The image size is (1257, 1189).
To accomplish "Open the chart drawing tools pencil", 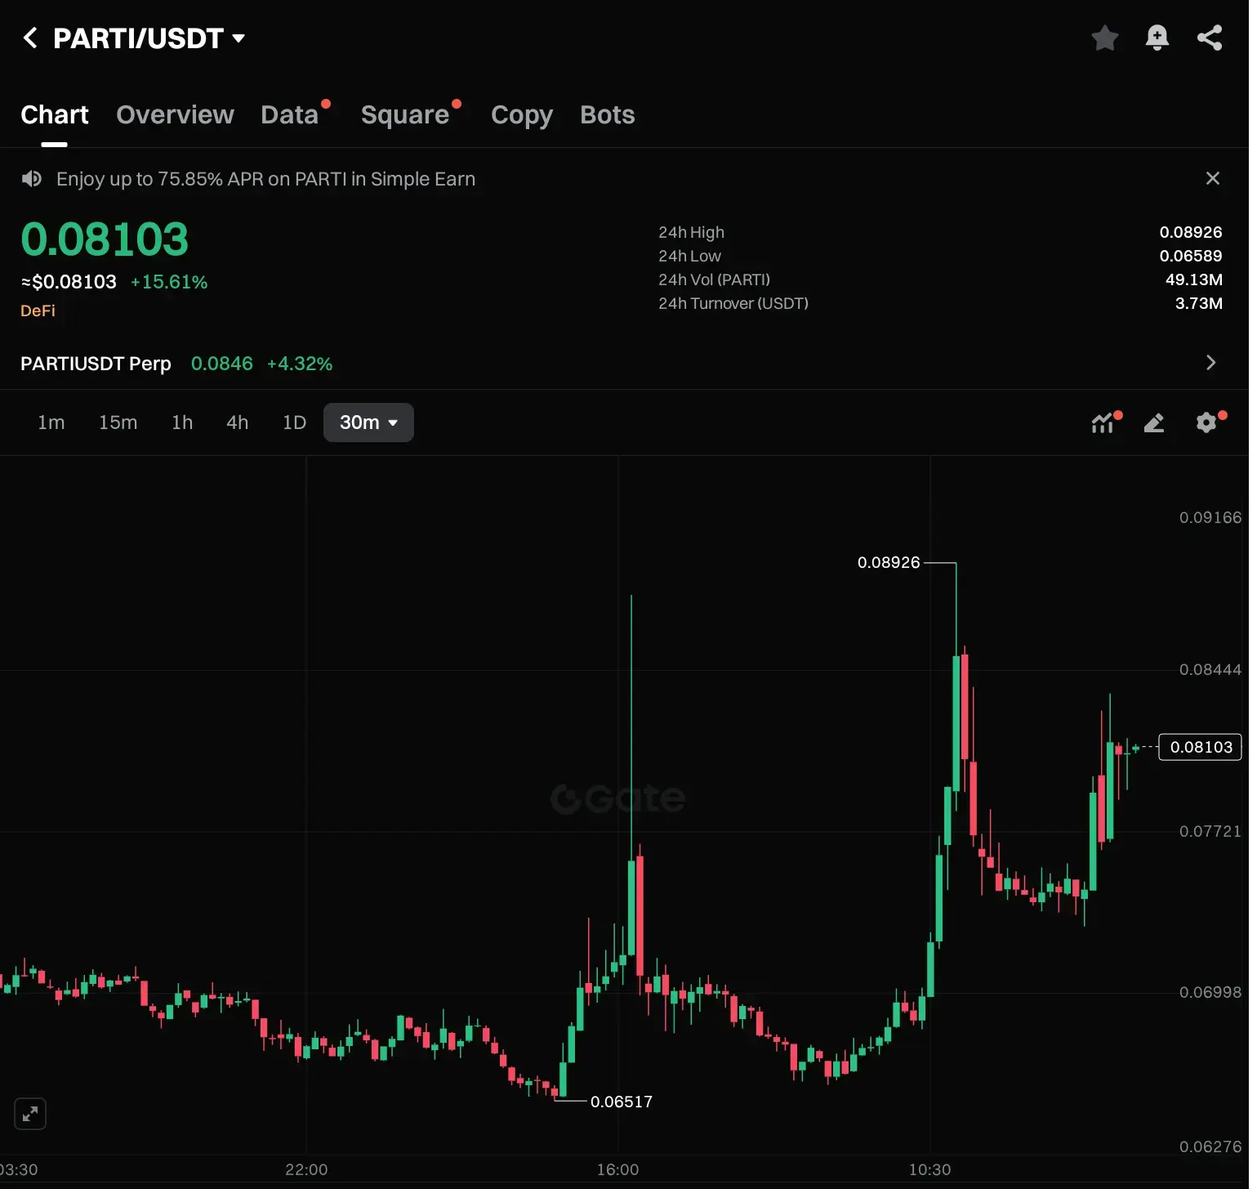I will (1153, 422).
